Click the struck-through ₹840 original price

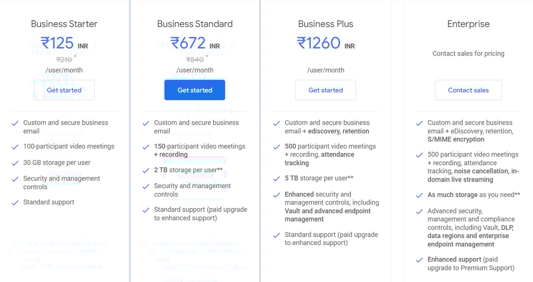(195, 59)
